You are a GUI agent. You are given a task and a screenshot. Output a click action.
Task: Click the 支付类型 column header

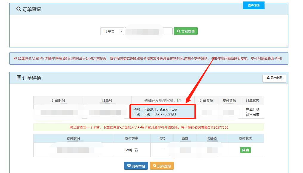(132, 138)
